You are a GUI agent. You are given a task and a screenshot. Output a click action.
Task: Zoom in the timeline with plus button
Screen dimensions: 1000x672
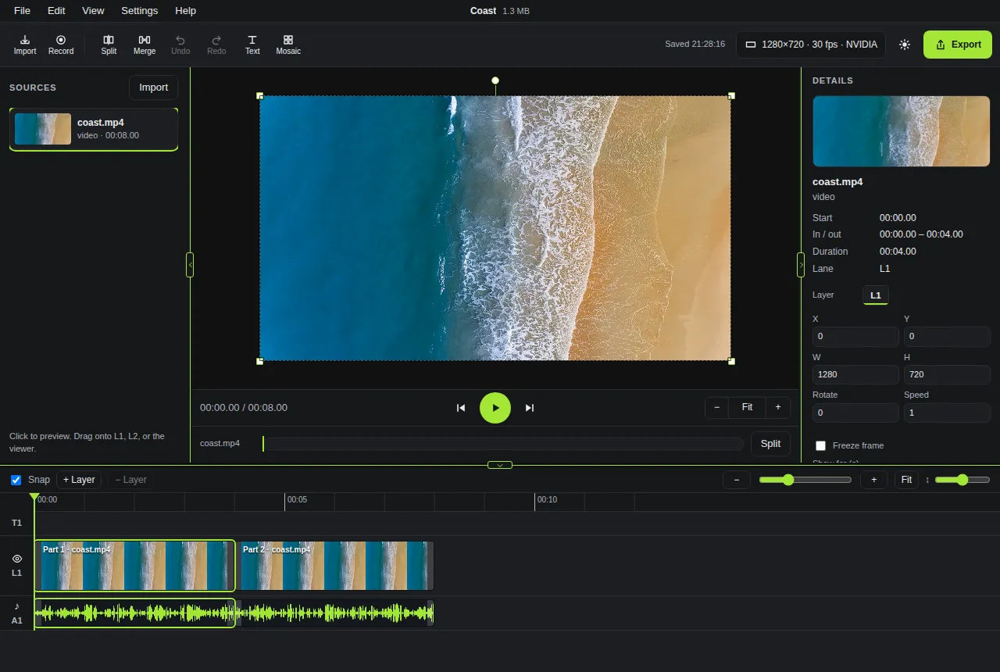874,480
